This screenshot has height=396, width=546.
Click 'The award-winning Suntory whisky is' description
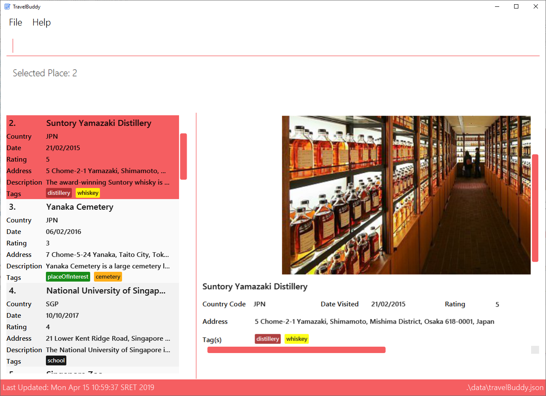tap(108, 182)
